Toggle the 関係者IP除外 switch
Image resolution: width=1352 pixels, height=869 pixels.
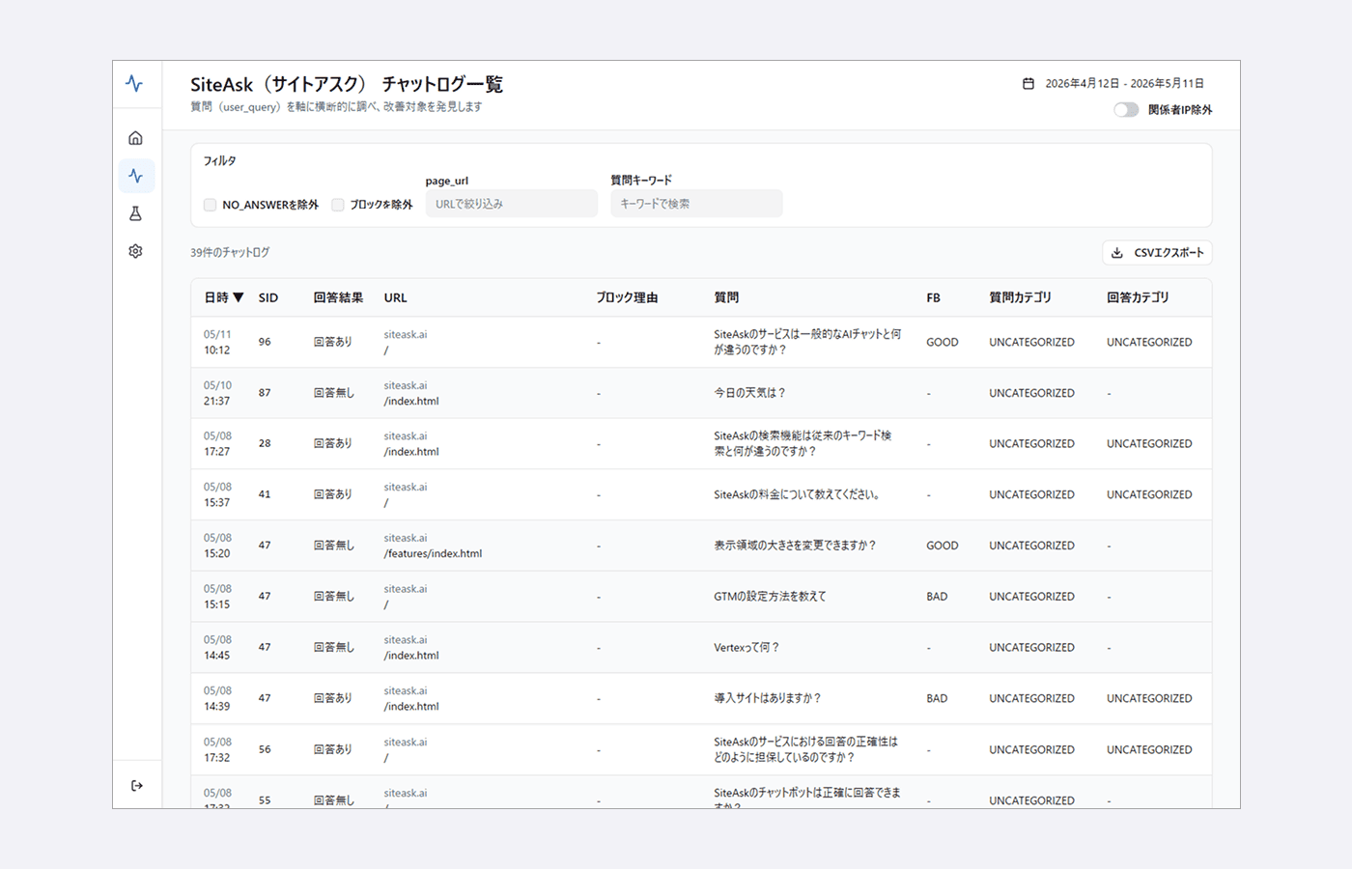click(x=1126, y=110)
